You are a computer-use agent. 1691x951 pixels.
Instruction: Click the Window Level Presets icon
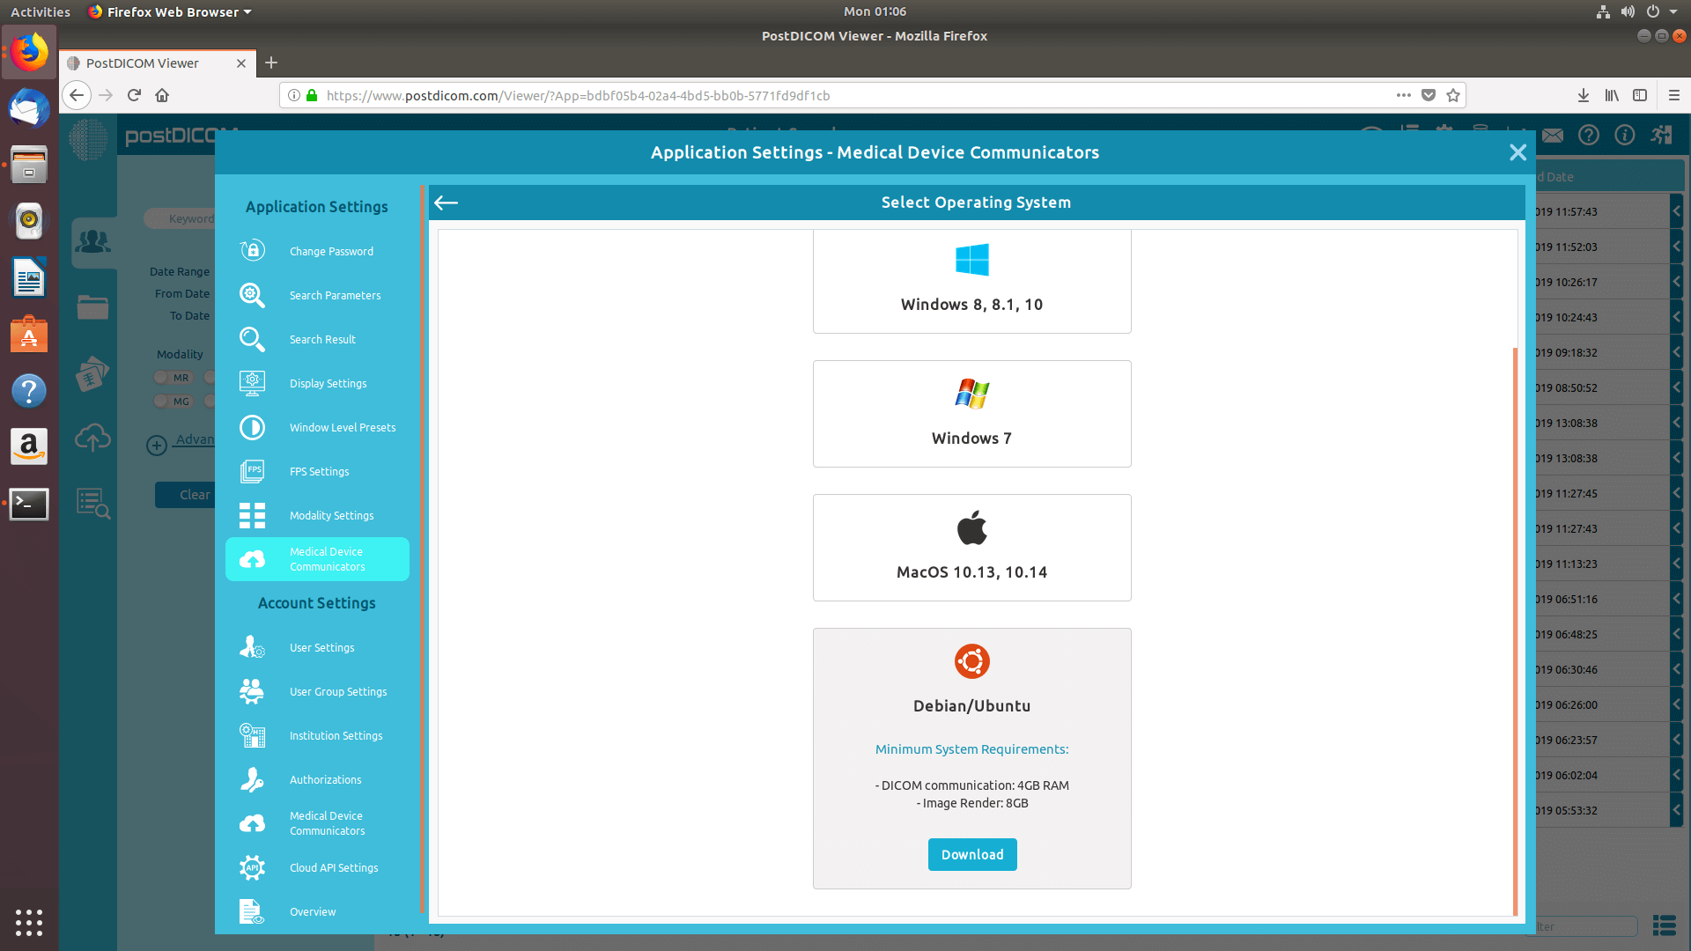tap(251, 426)
